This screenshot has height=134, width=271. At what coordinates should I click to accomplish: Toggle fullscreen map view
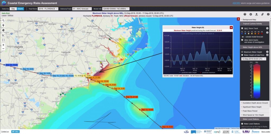[x=3, y=40]
